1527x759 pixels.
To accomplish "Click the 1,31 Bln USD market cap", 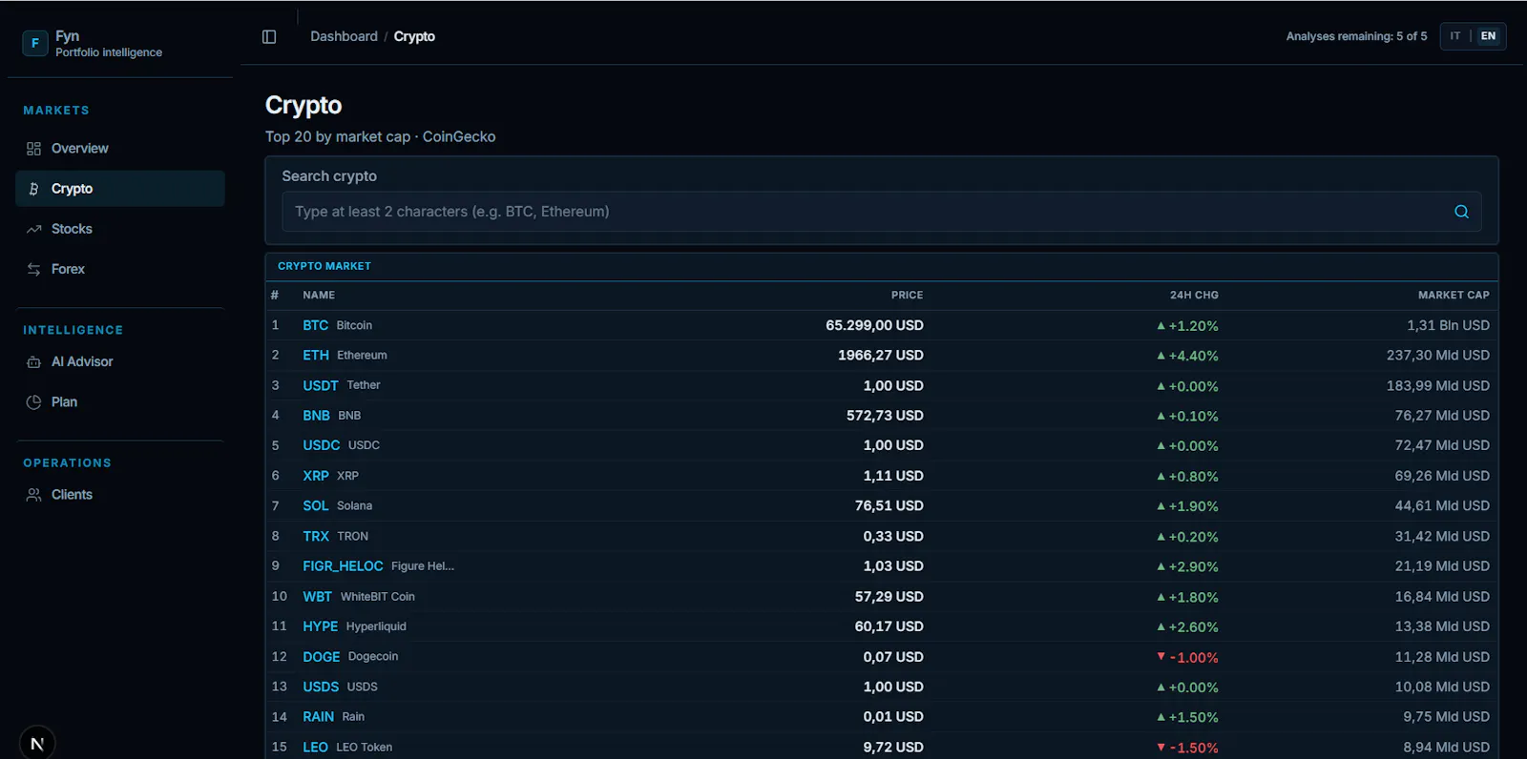I will [x=1448, y=325].
